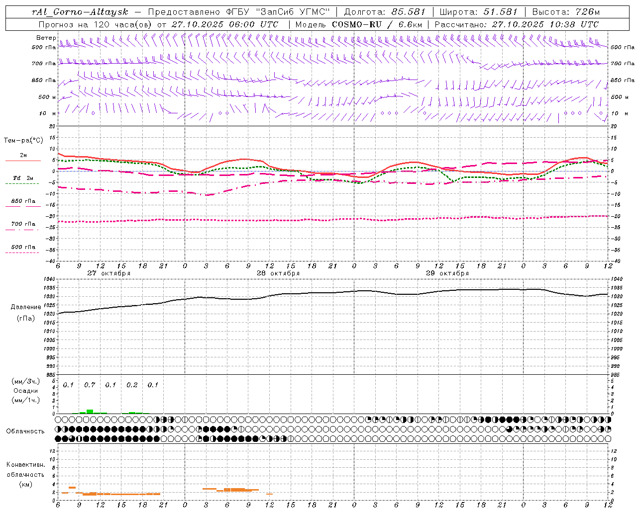Click the 28 октября date label
The image size is (637, 509).
(x=278, y=273)
